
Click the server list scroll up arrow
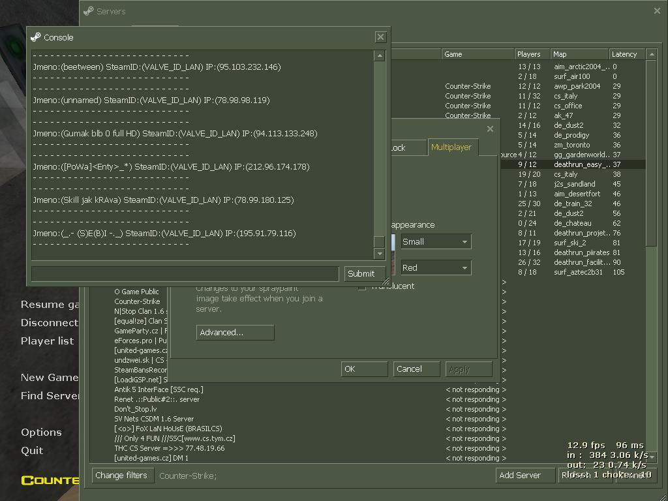[651, 54]
